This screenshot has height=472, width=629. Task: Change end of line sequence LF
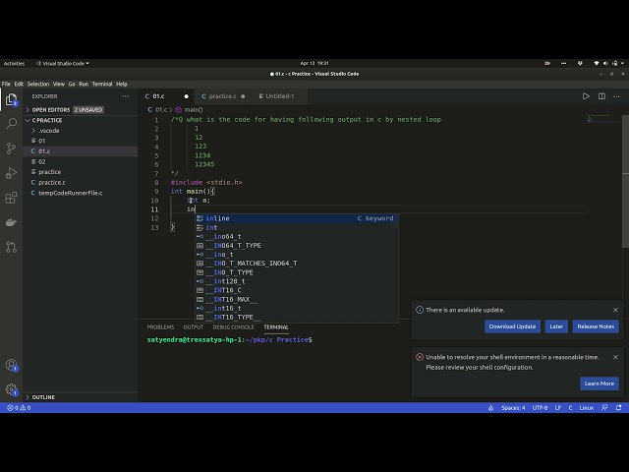coord(557,407)
